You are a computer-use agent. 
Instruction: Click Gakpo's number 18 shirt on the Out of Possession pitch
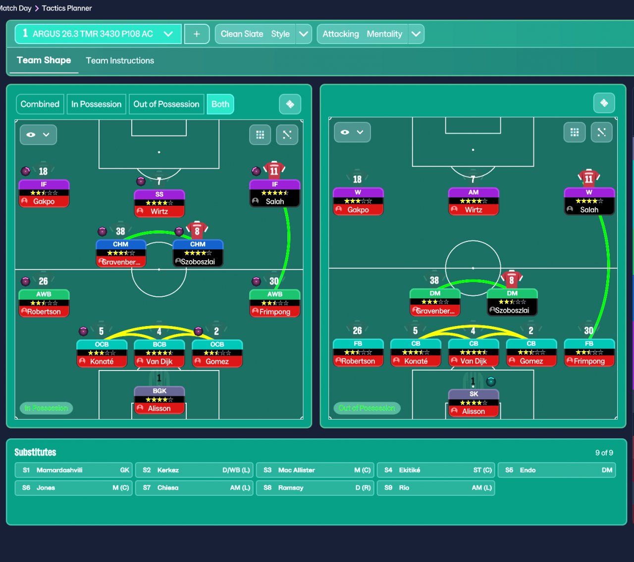[x=357, y=178]
